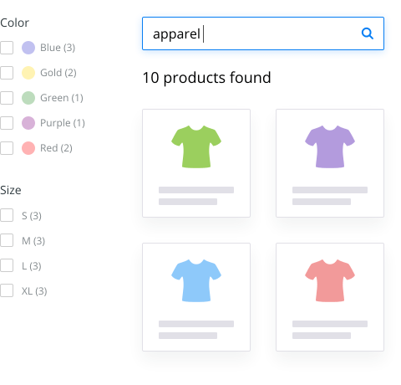Screen dimensions: 401x385
Task: Open the red t-shirt product card
Action: (330, 297)
